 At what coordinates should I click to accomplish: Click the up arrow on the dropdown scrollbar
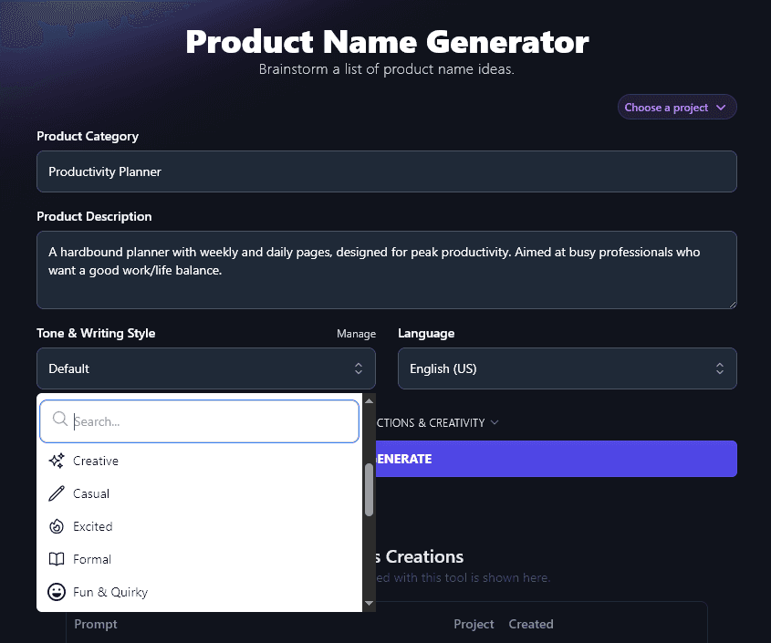click(369, 399)
